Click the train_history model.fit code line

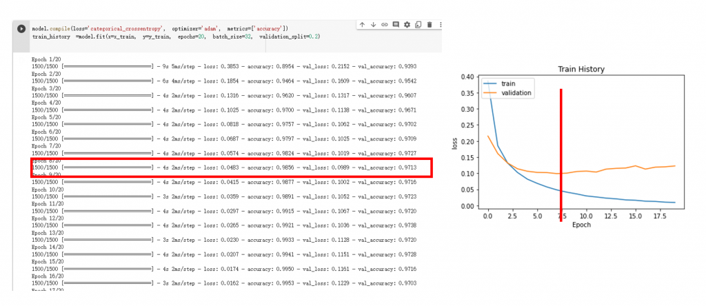click(x=176, y=37)
